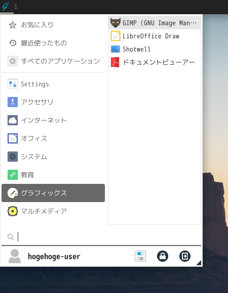This screenshot has height=293, width=228.
Task: Choose the システム category label
Action: pos(34,157)
